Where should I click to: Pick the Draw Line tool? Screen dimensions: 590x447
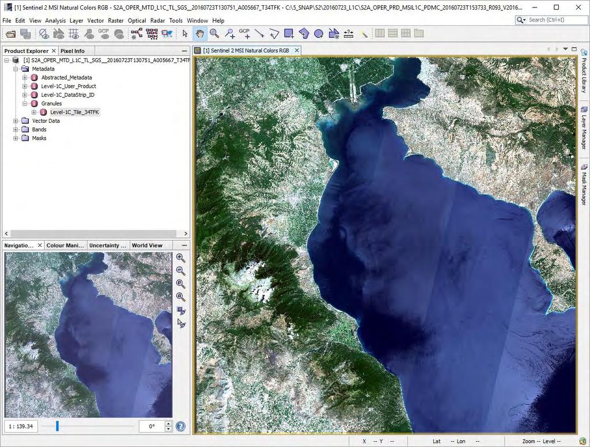pos(259,33)
